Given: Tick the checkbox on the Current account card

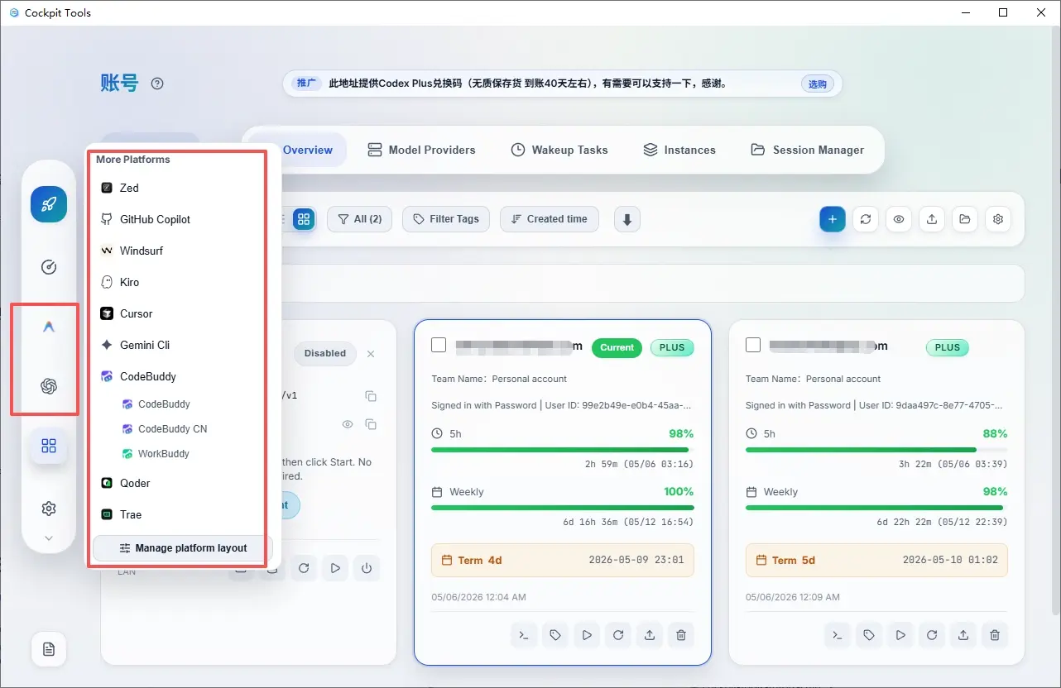Looking at the screenshot, I should [439, 345].
